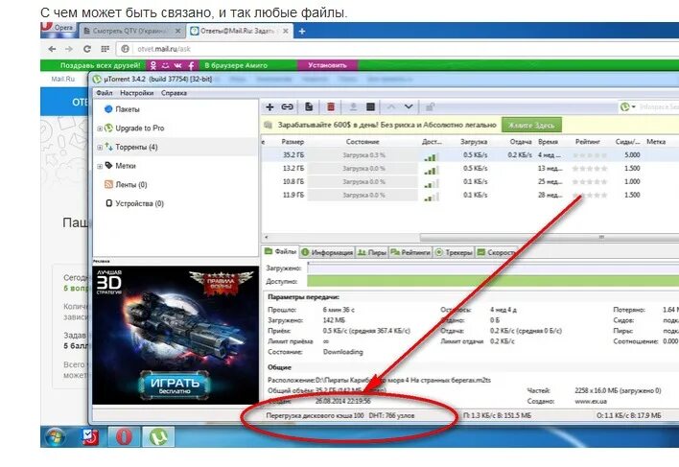Open the Файл menu
This screenshot has height=467, width=679.
click(105, 93)
